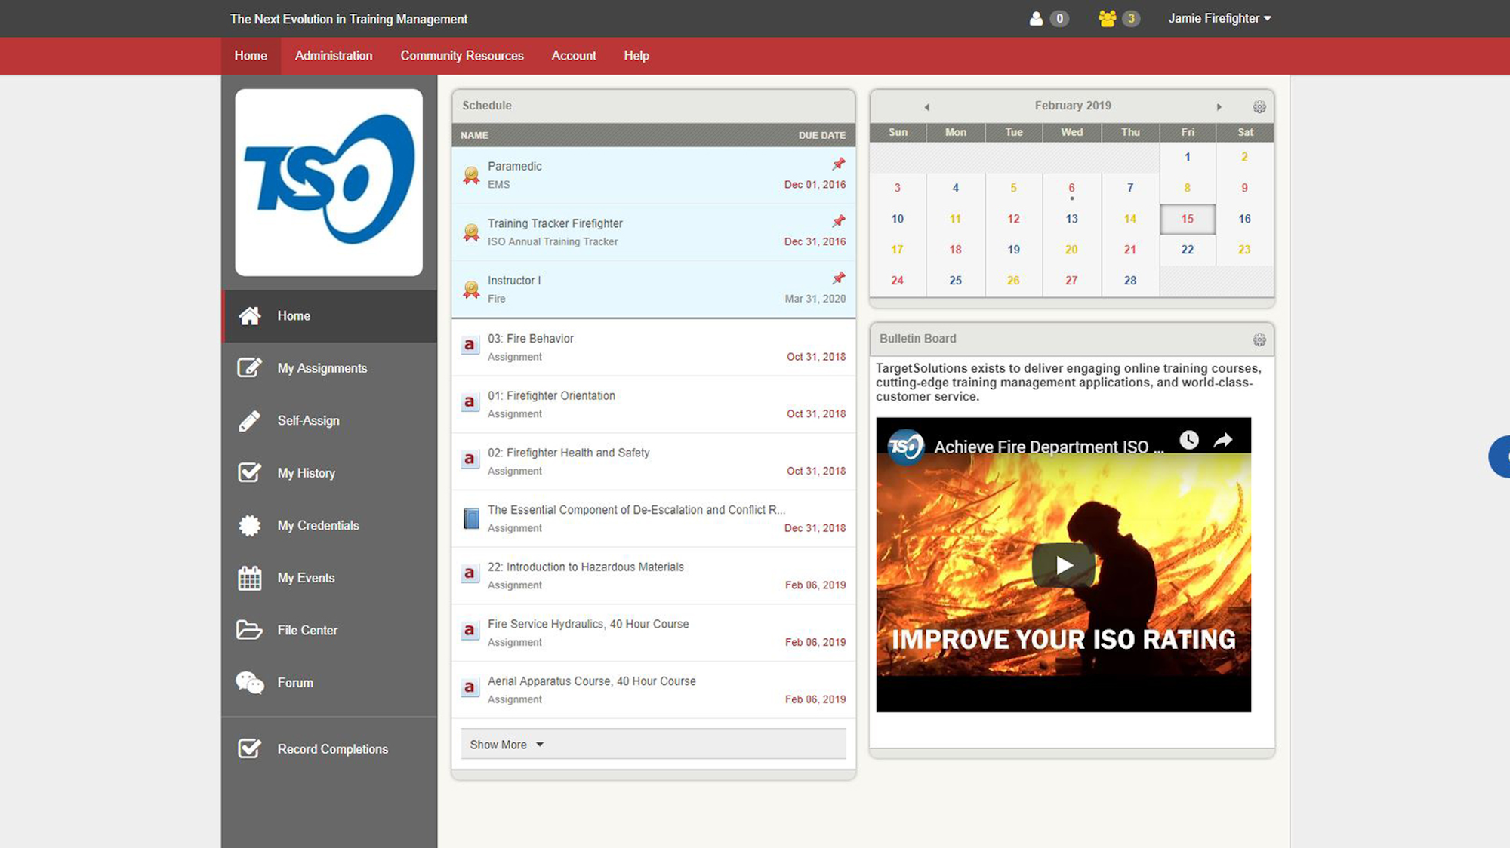
Task: Switch to the Community Resources tab
Action: click(461, 56)
